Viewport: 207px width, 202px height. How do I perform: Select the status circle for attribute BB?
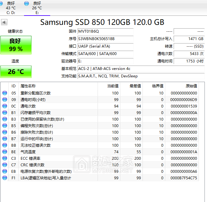coord(5,145)
